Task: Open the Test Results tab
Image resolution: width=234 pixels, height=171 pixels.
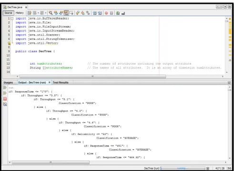Action: coord(61,83)
